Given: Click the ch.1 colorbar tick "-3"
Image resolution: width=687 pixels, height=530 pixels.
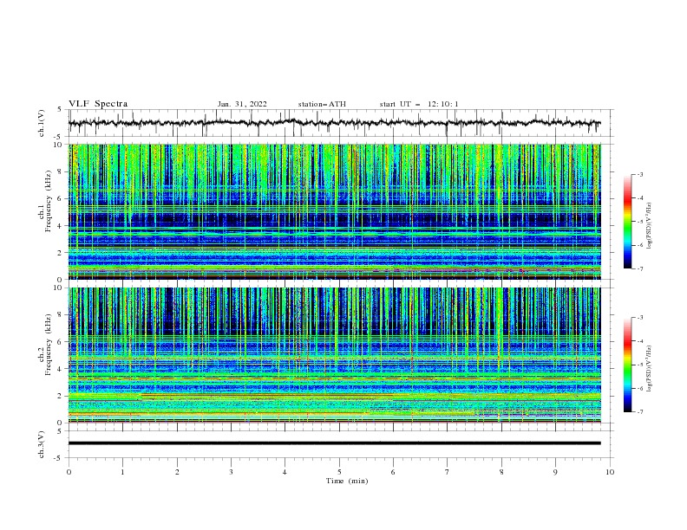Looking at the screenshot, I should tap(639, 174).
